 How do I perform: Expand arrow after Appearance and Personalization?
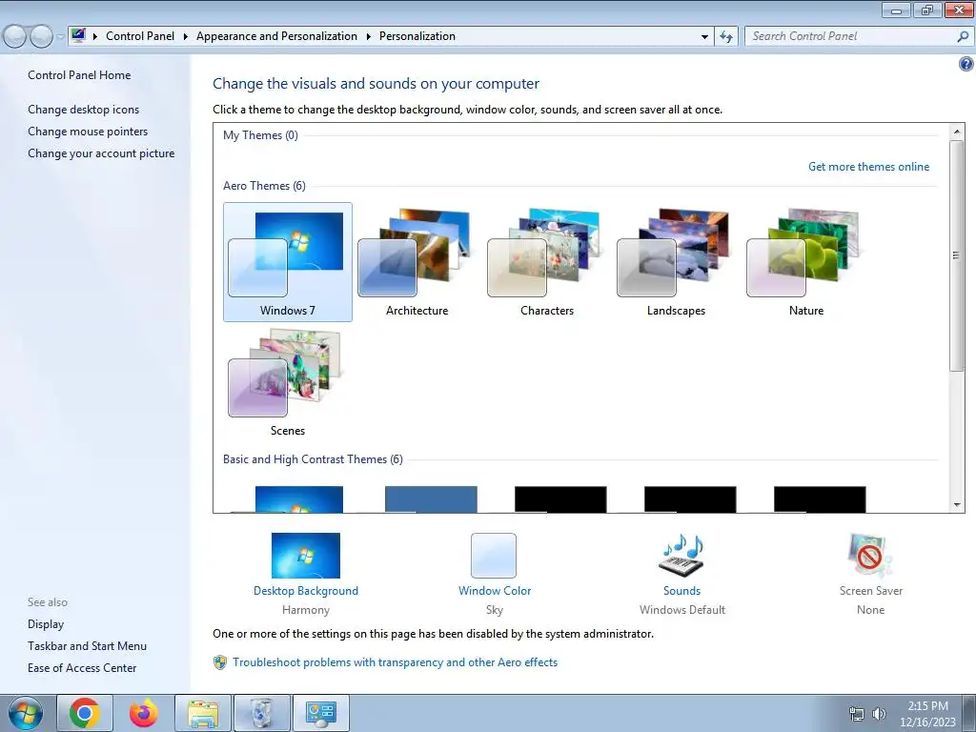[369, 37]
